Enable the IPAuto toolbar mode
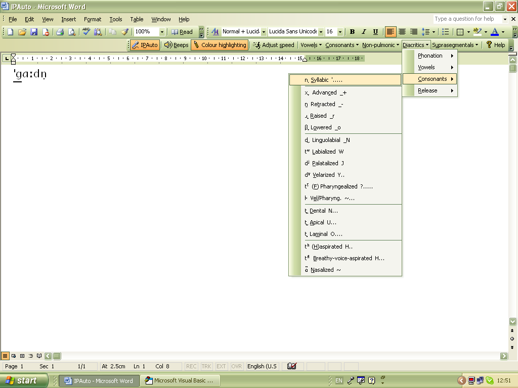Screen dimensions: 518x388 pos(144,44)
